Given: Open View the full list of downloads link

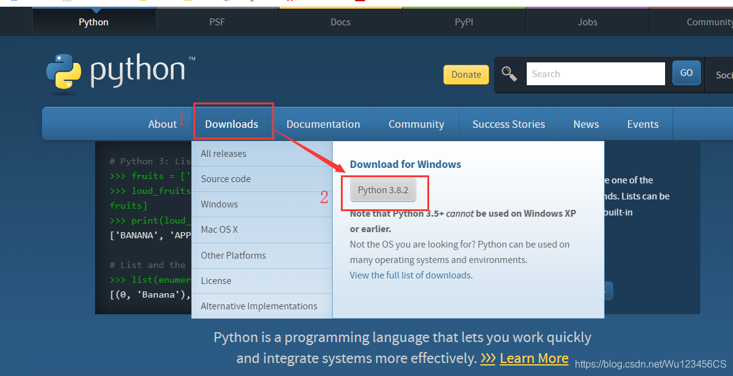Looking at the screenshot, I should [410, 275].
